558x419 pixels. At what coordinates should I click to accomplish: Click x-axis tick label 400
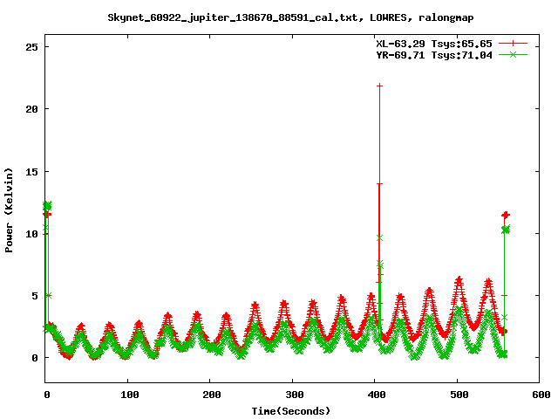coord(377,395)
